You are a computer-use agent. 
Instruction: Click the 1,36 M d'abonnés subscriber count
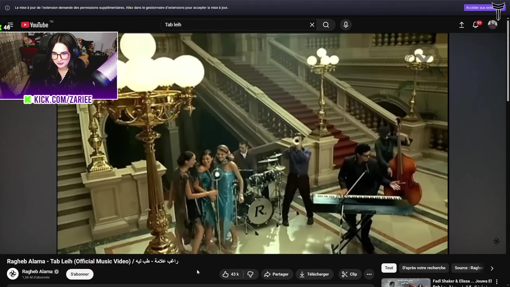tap(36, 277)
